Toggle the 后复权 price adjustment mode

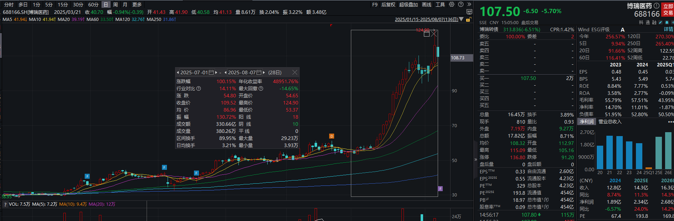pyautogui.click(x=388, y=5)
